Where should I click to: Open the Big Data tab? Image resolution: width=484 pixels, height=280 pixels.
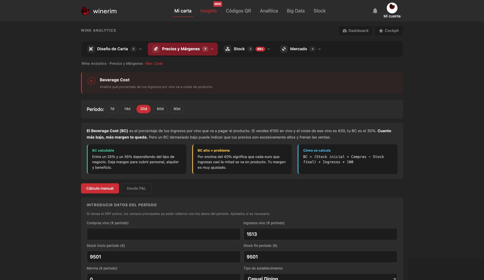tap(296, 11)
